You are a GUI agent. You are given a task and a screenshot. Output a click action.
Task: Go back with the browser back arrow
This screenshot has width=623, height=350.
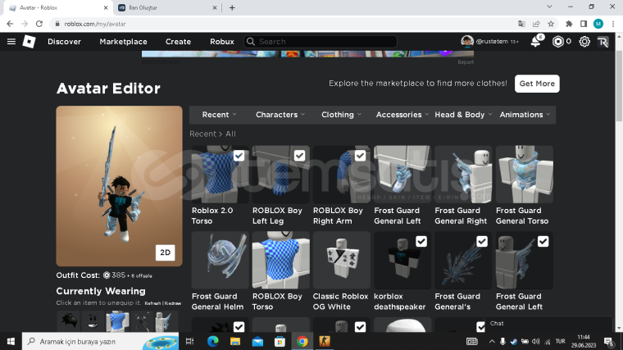(x=10, y=24)
